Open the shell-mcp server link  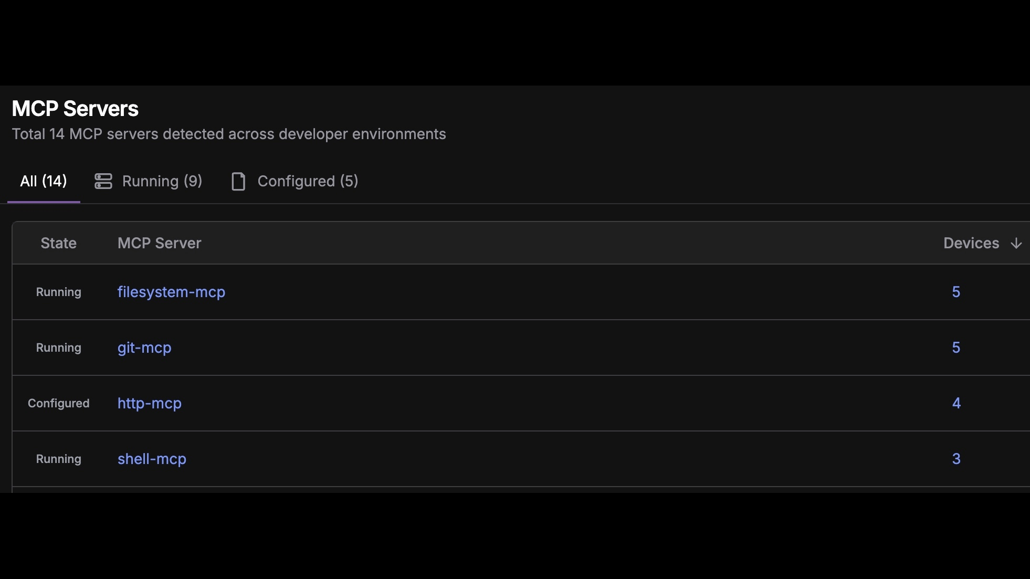pos(152,459)
